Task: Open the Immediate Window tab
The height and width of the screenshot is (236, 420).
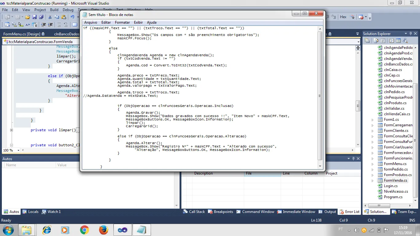Action: [x=296, y=212]
